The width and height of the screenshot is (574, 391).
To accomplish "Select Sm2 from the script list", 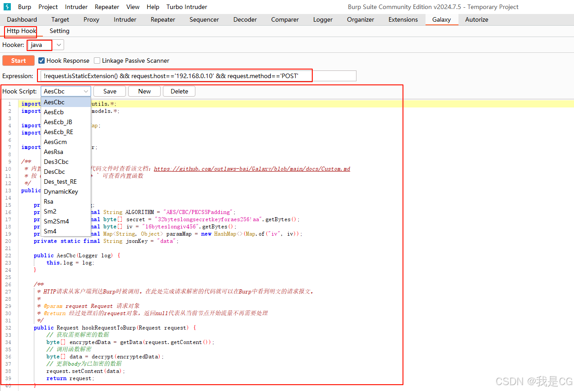I will coord(66,211).
